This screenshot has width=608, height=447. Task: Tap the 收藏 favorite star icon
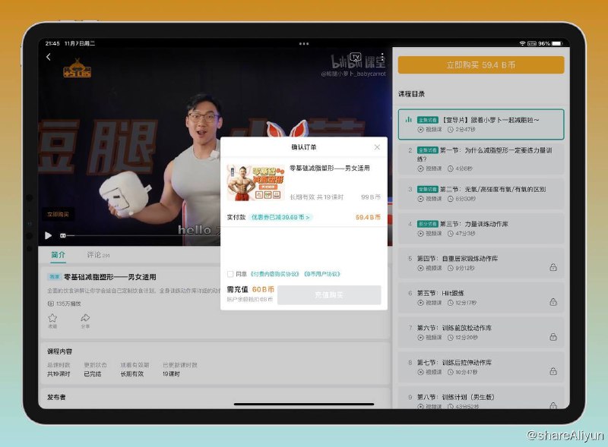click(x=53, y=317)
